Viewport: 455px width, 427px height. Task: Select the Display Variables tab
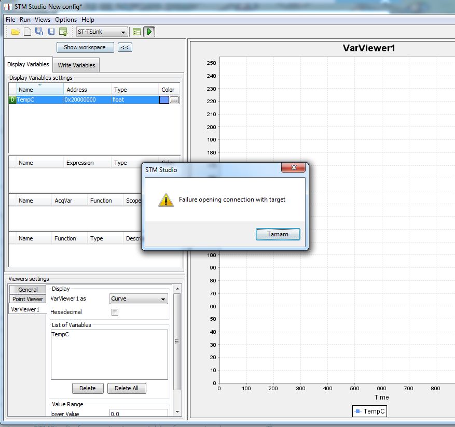28,64
